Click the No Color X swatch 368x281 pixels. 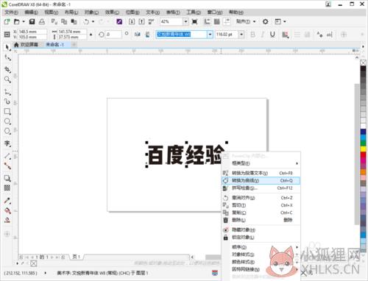pyautogui.click(x=363, y=63)
